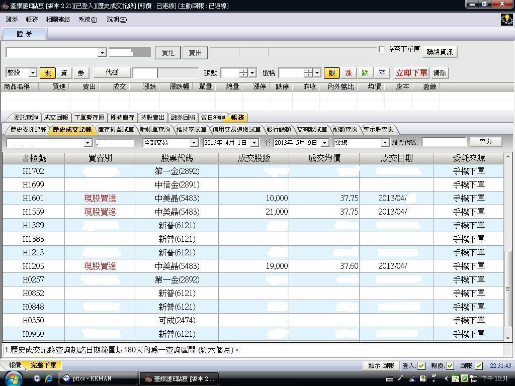The width and height of the screenshot is (515, 386).
Task: Toggle the 登入 checkbox in status bar
Action: [x=421, y=366]
